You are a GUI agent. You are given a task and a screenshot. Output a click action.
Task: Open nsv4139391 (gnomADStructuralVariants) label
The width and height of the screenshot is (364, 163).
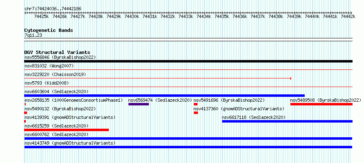pos(70,117)
